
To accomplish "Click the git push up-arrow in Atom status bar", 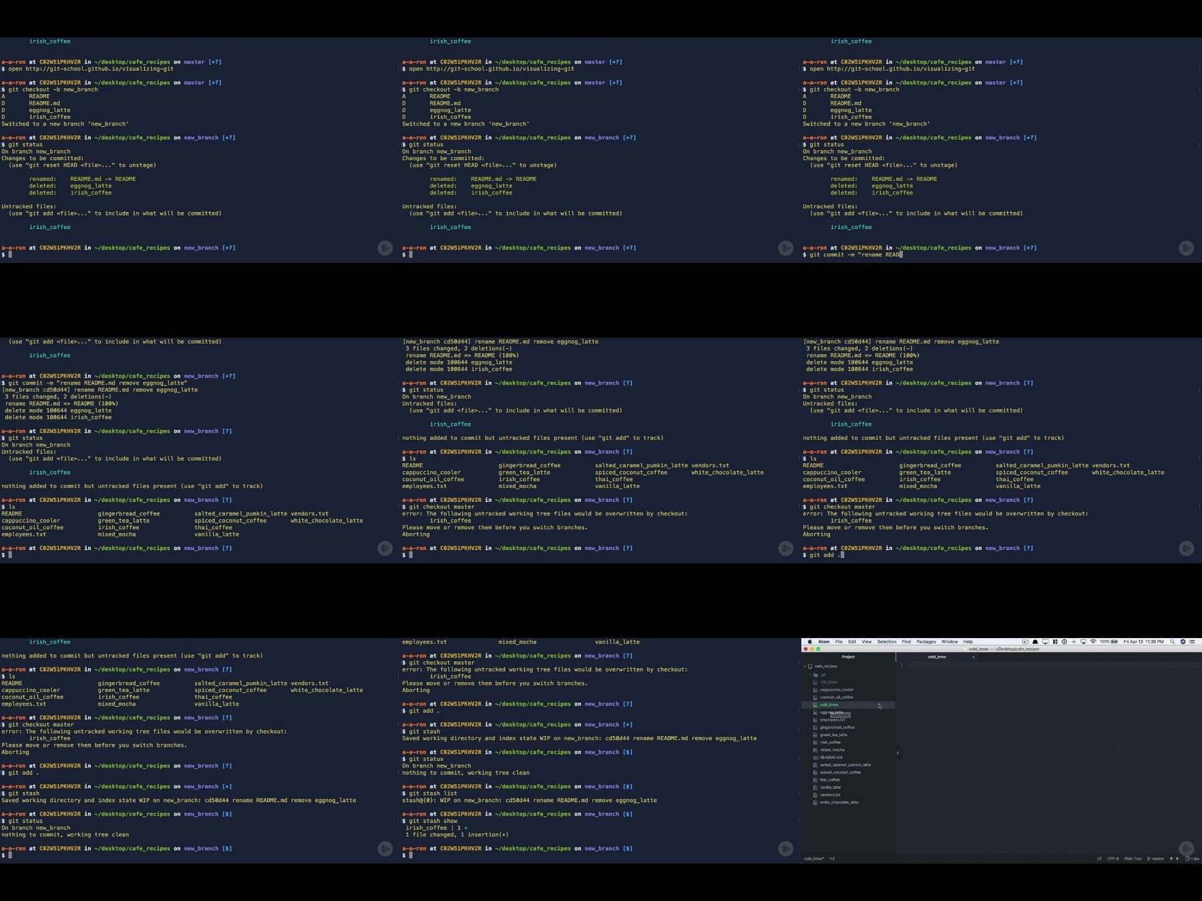I will pyautogui.click(x=1177, y=859).
